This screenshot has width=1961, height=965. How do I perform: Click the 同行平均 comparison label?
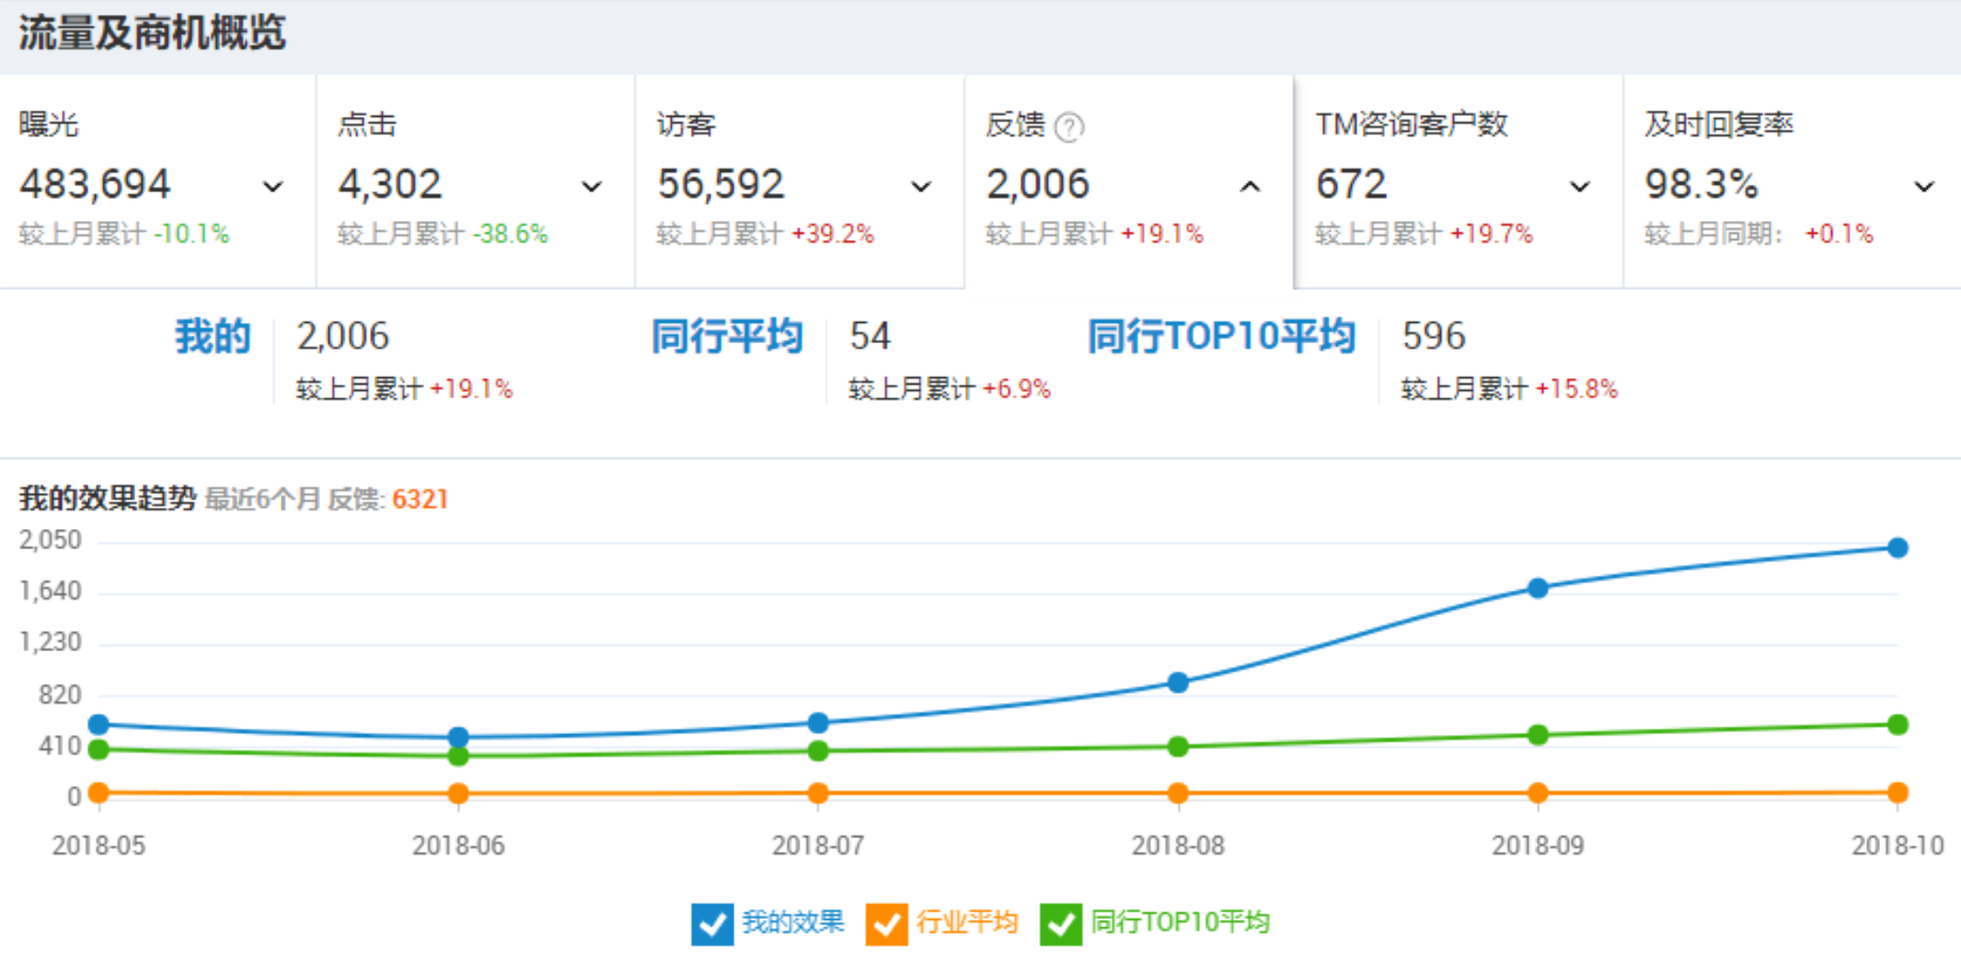[727, 336]
